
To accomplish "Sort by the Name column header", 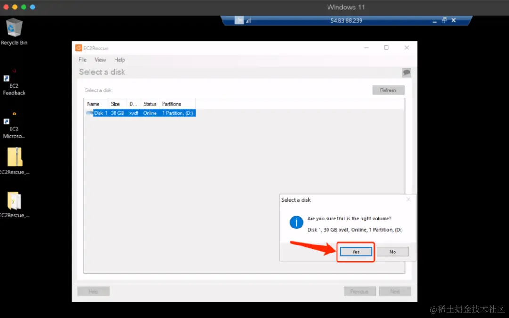I will [96, 104].
